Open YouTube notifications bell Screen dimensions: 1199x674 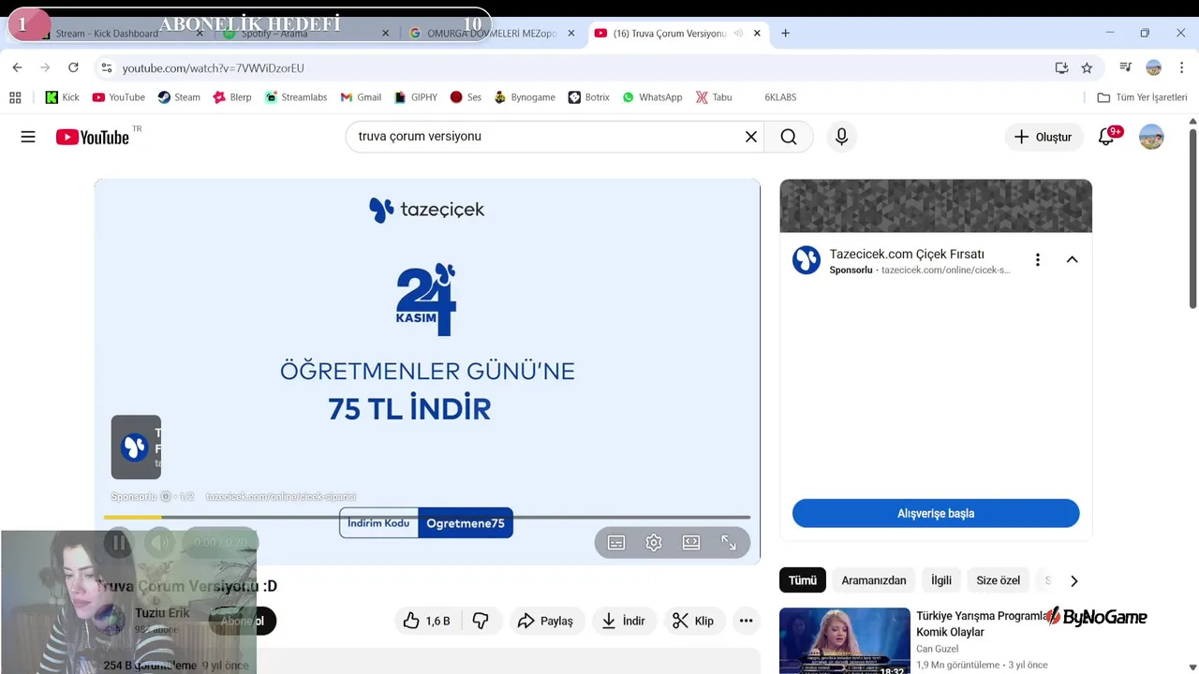pos(1106,137)
